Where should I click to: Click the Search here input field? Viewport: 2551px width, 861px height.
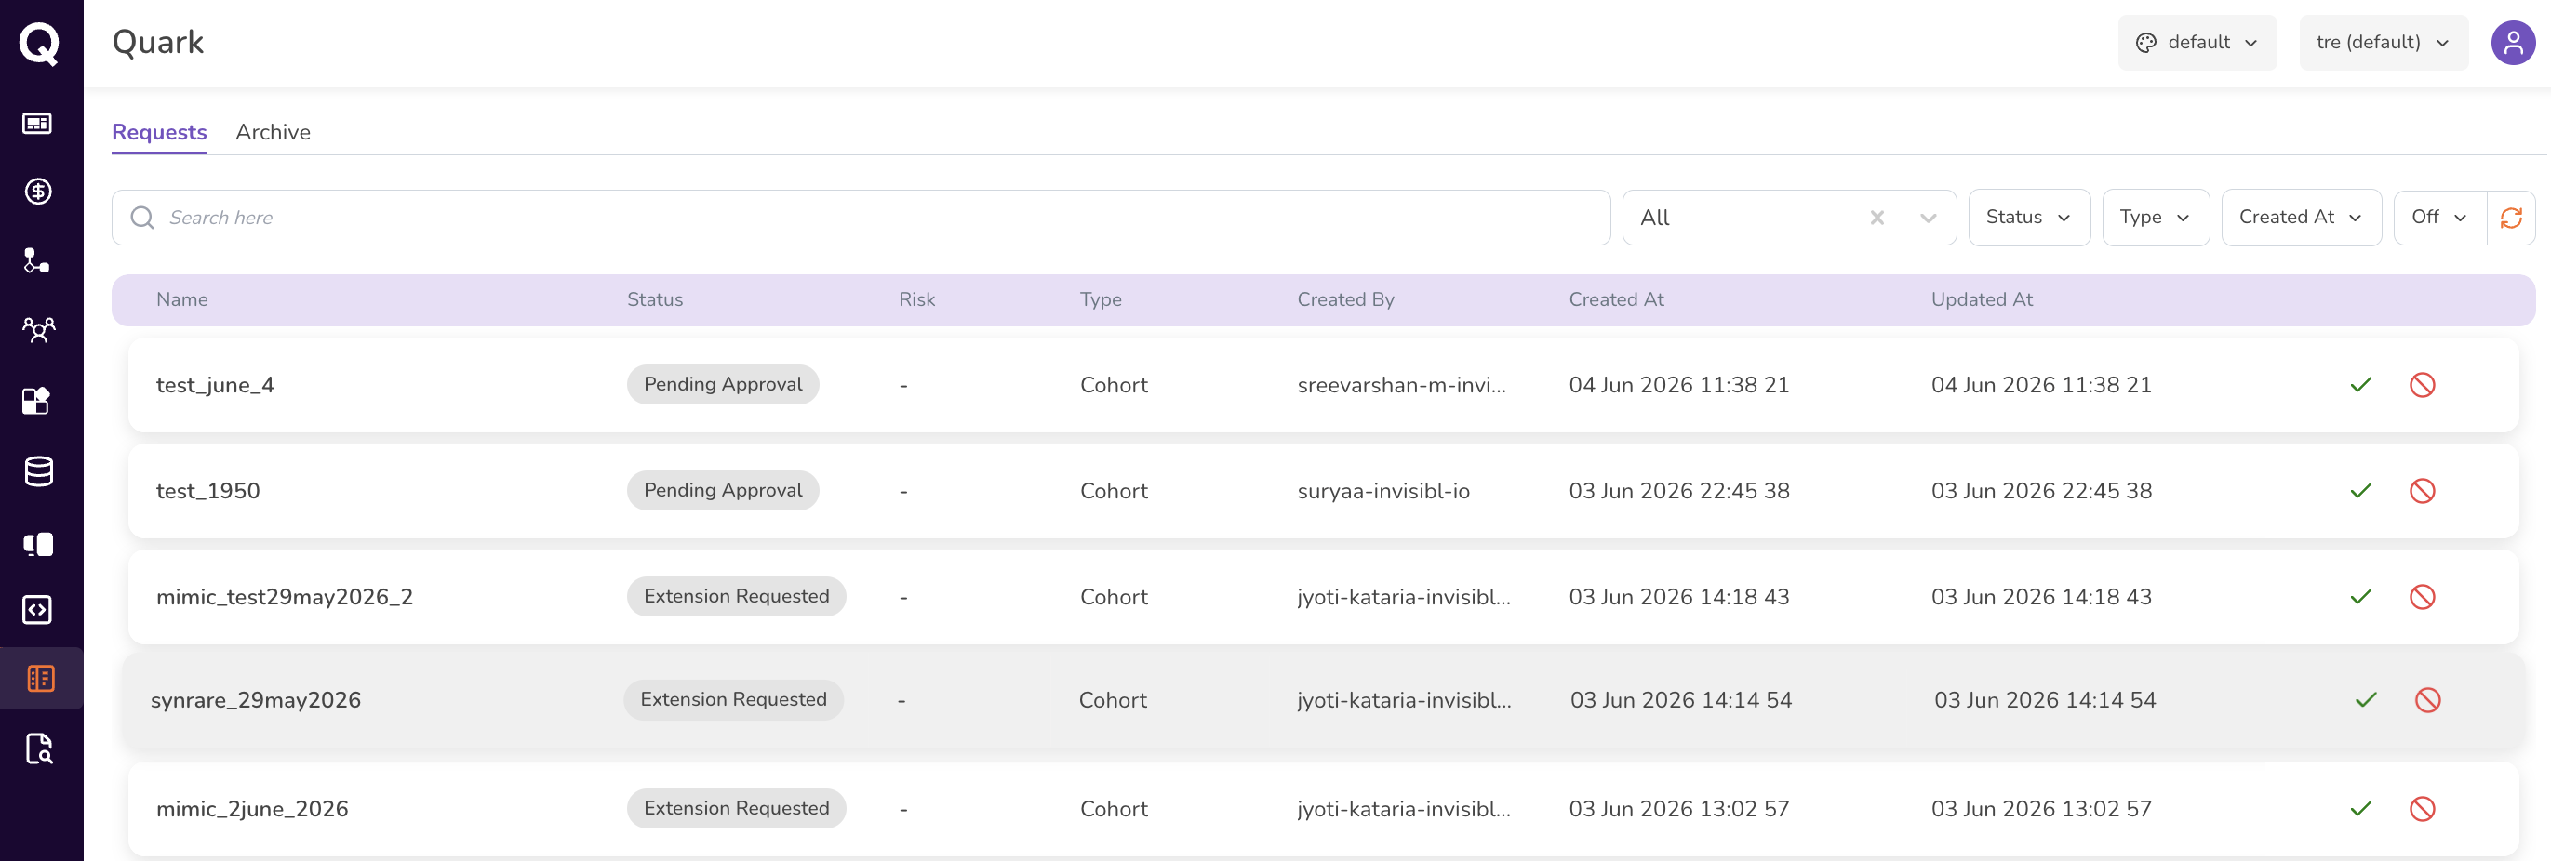pyautogui.click(x=861, y=218)
